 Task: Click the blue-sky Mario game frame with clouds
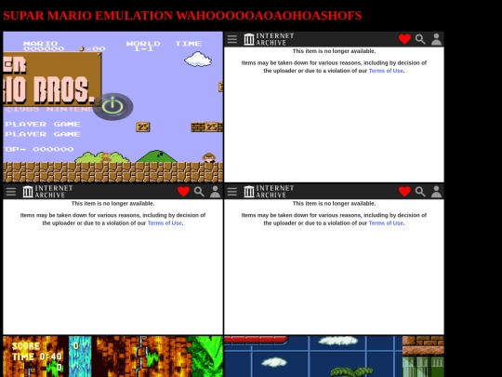[334, 357]
